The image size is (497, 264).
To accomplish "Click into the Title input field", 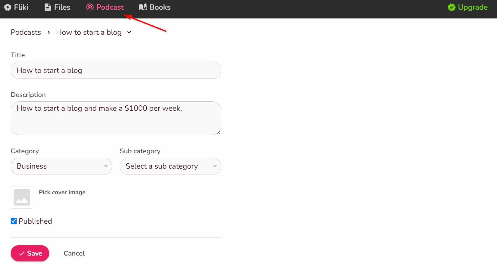I will [x=116, y=70].
